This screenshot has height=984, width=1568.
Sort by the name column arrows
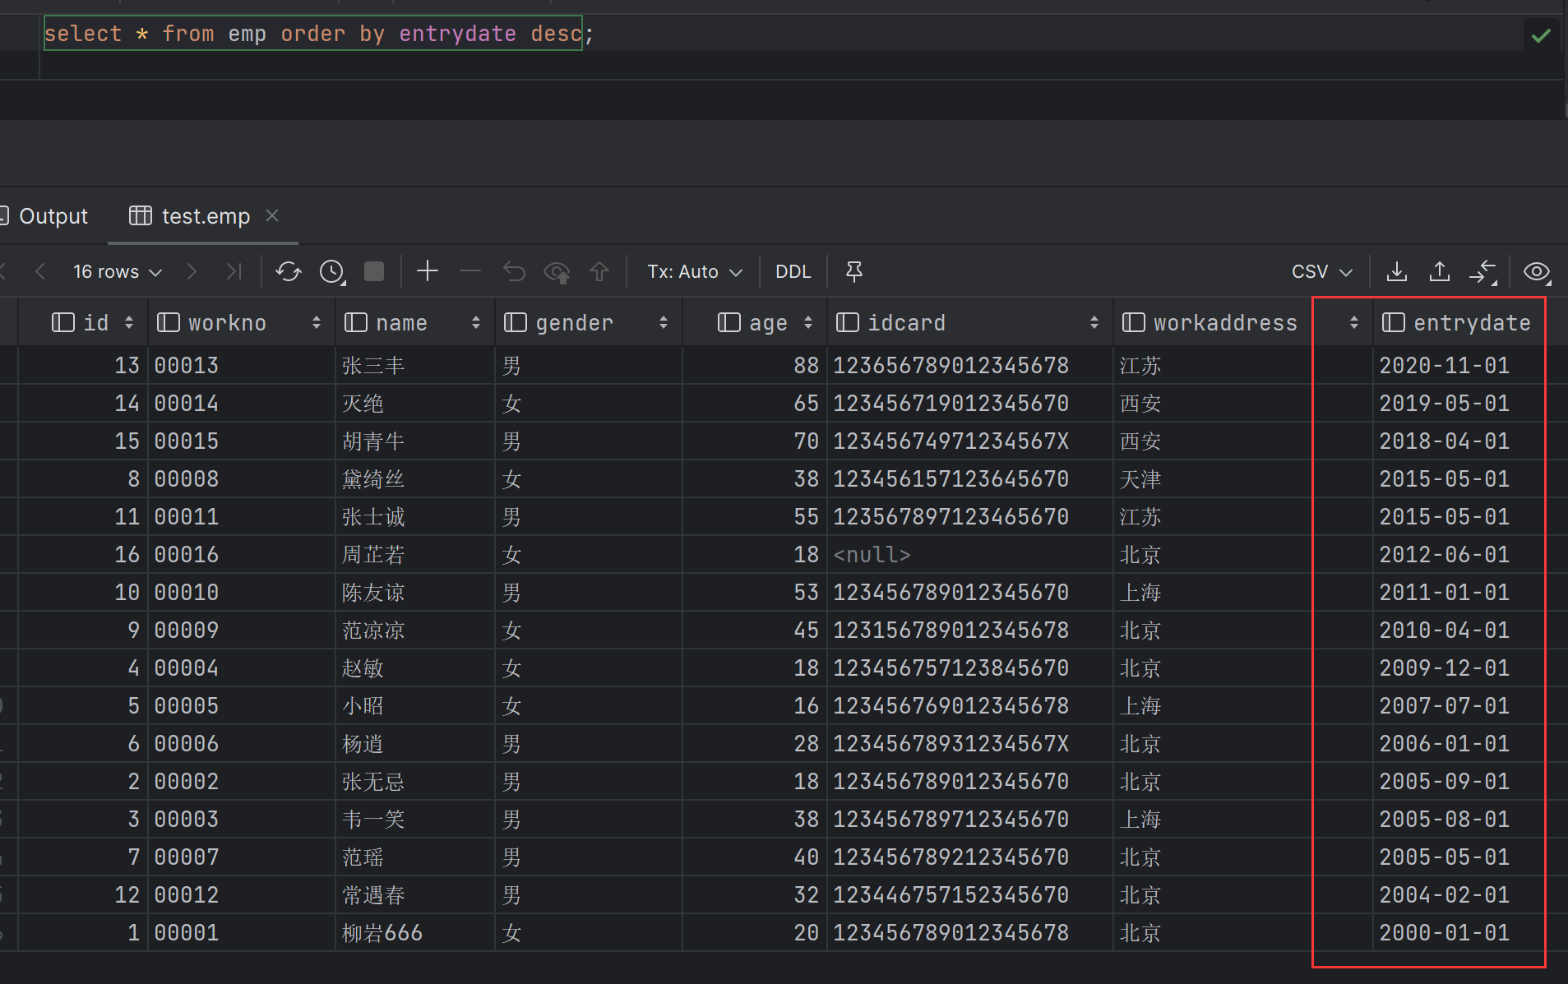click(x=476, y=322)
